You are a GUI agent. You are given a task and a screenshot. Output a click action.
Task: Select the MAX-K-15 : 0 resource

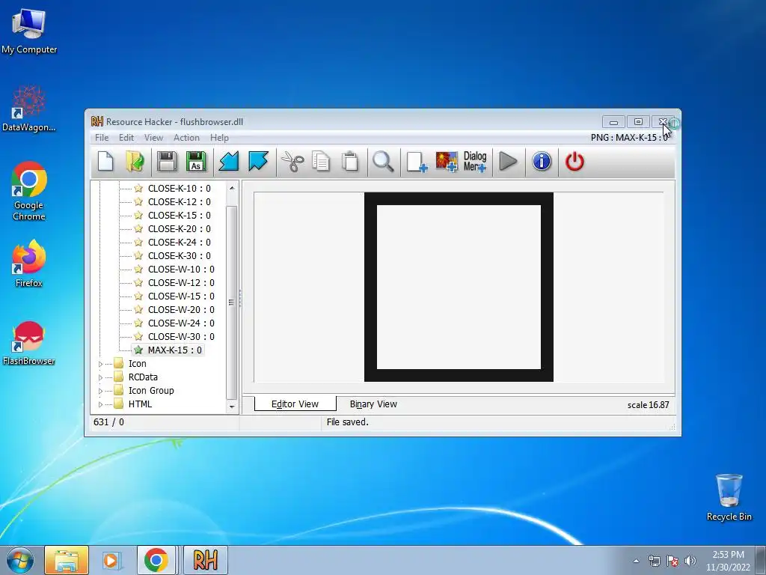[175, 350]
